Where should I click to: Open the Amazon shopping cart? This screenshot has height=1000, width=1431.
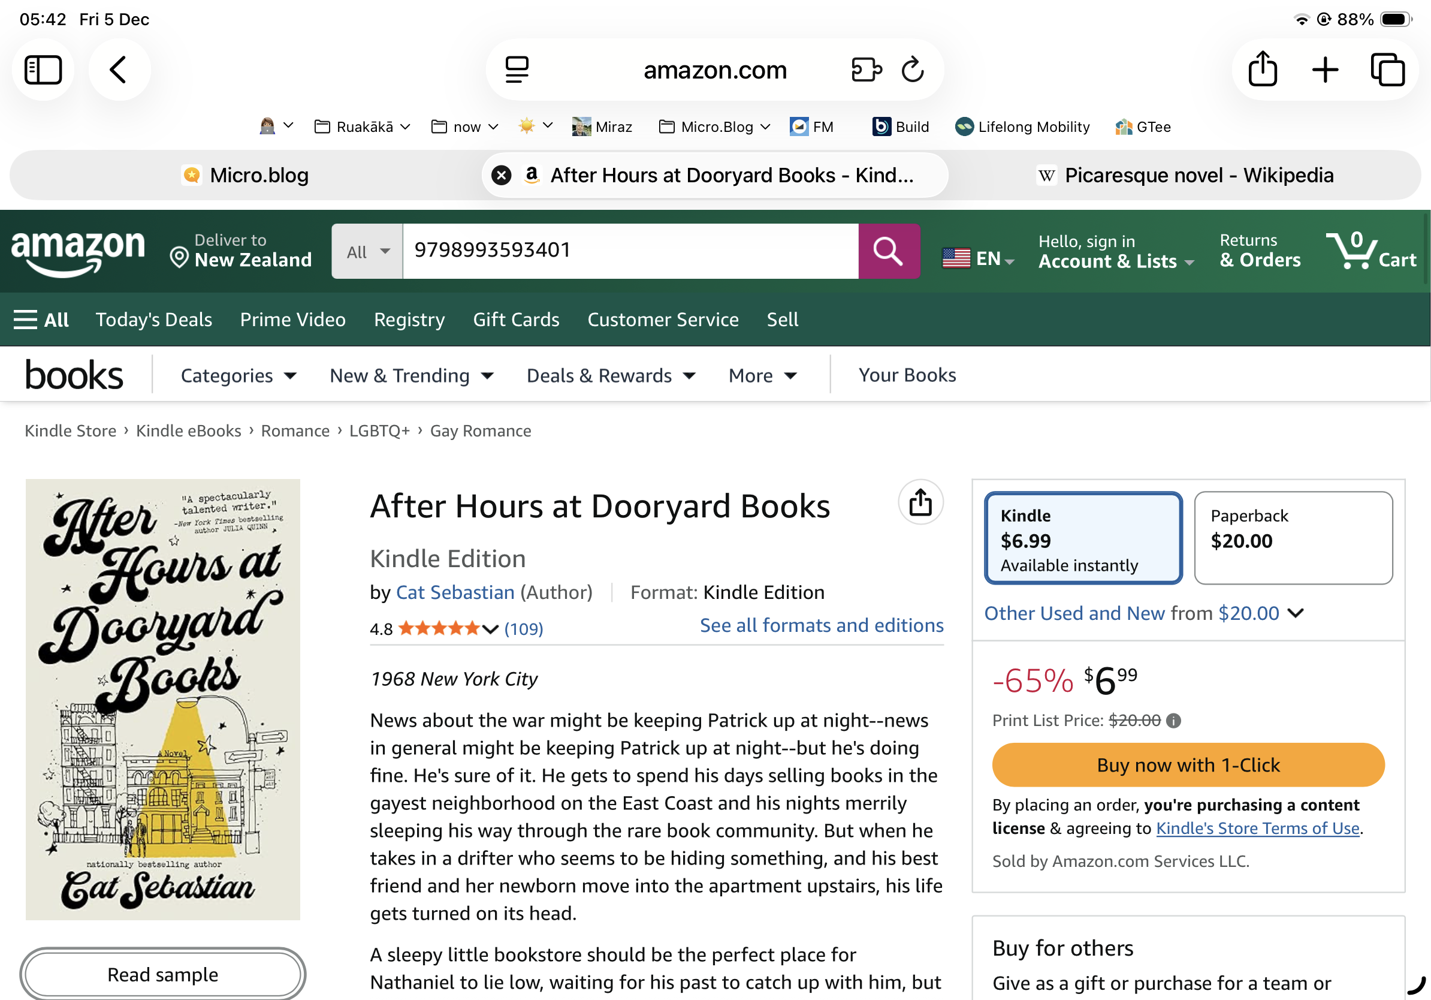pyautogui.click(x=1372, y=251)
